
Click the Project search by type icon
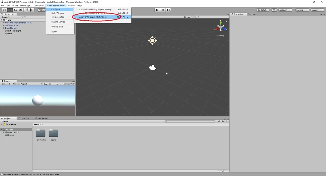pos(219,122)
